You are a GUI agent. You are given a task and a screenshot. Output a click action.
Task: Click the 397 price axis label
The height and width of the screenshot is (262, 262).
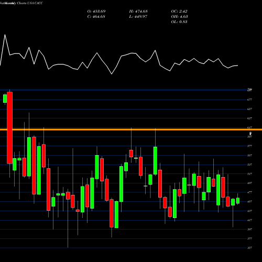(x=249, y=230)
